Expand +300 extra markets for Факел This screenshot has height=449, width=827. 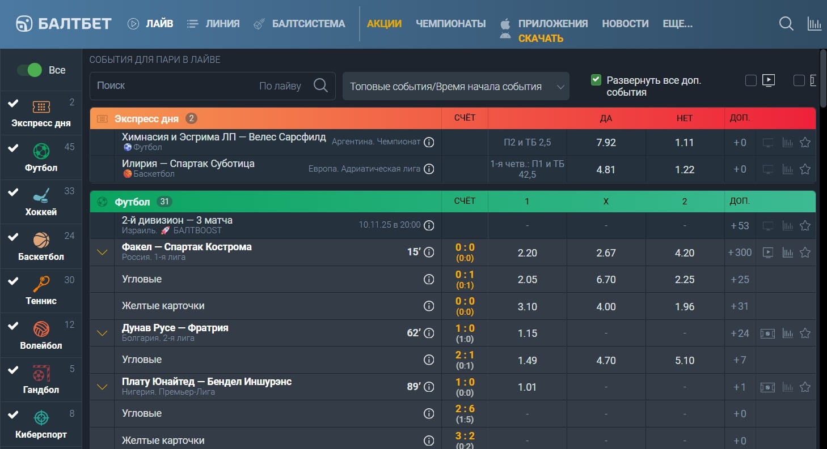pos(740,253)
